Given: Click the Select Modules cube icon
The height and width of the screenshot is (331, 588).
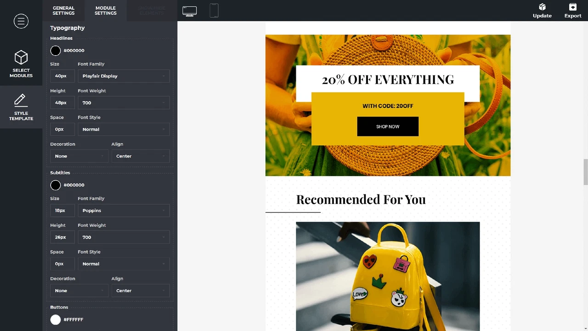Looking at the screenshot, I should pyautogui.click(x=21, y=58).
